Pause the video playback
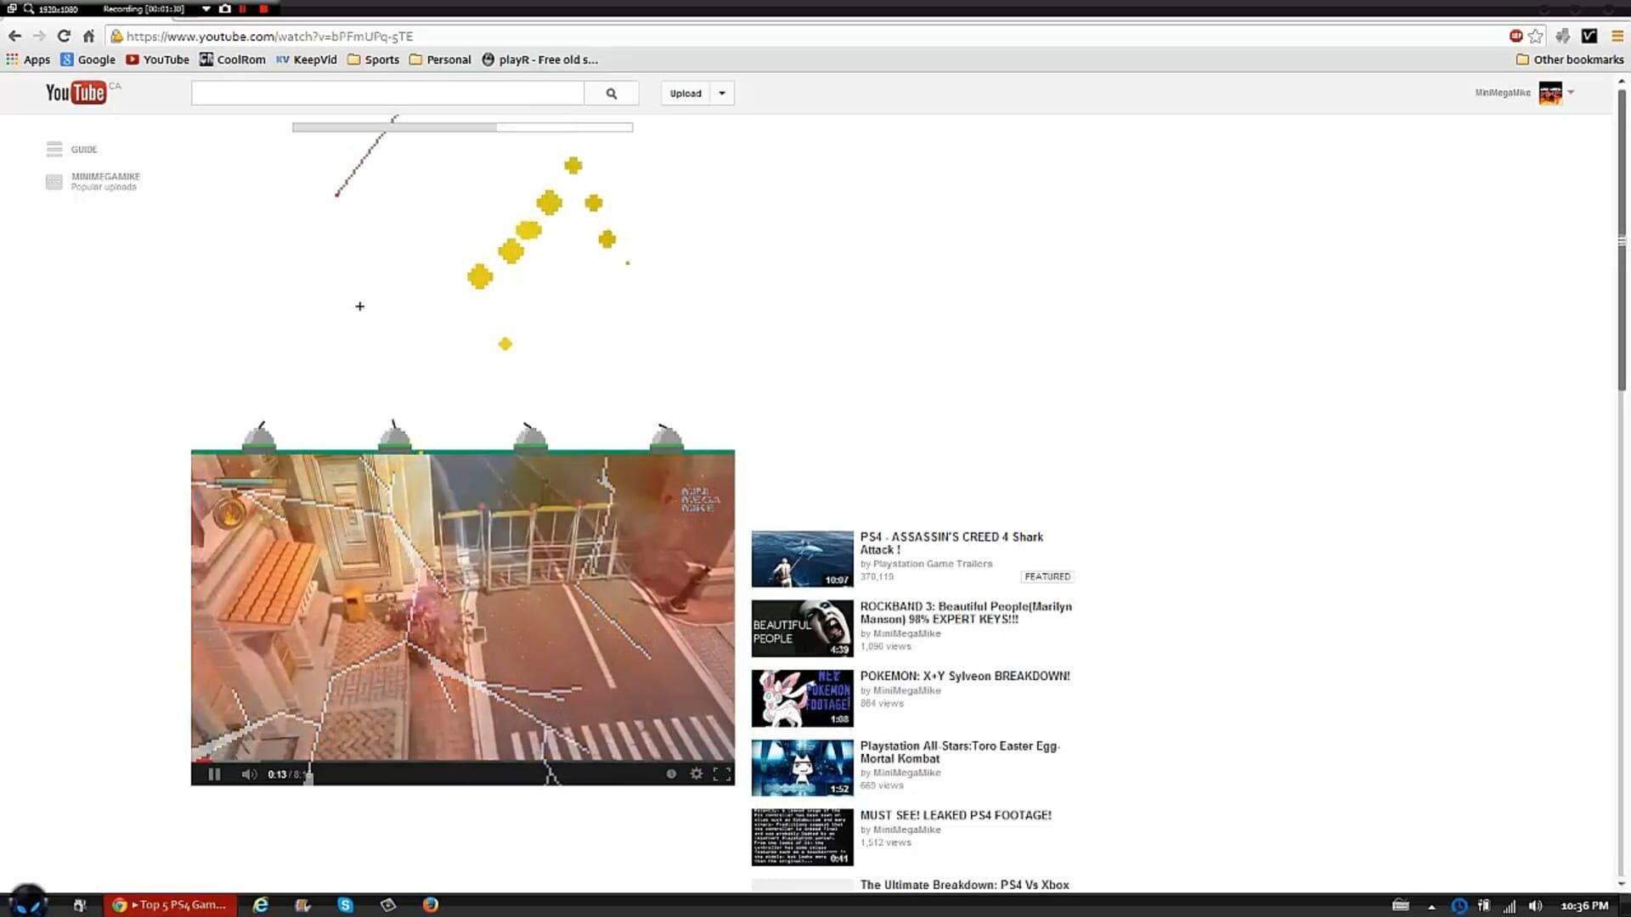 coord(214,774)
